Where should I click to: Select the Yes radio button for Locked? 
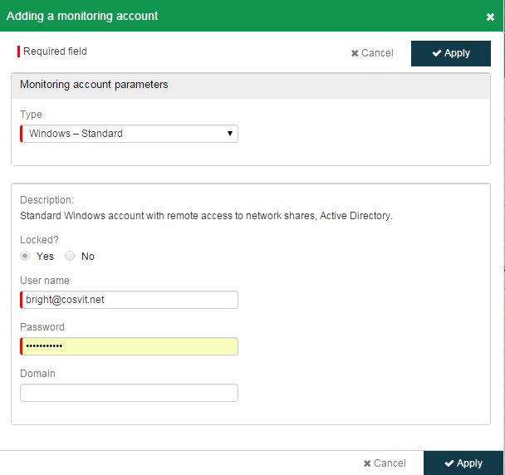coord(25,256)
